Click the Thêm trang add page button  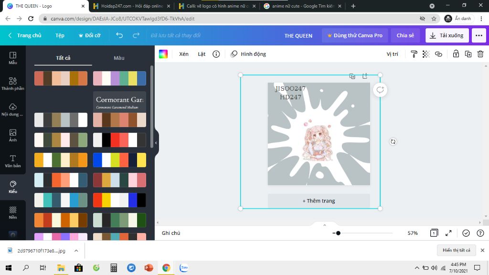(x=319, y=201)
